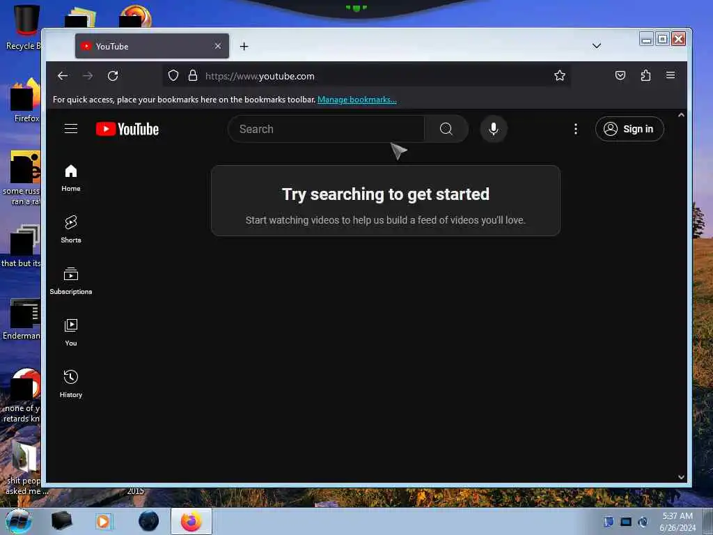Open the Manage bookmarks link
Screen dimensions: 713x535
[357, 100]
